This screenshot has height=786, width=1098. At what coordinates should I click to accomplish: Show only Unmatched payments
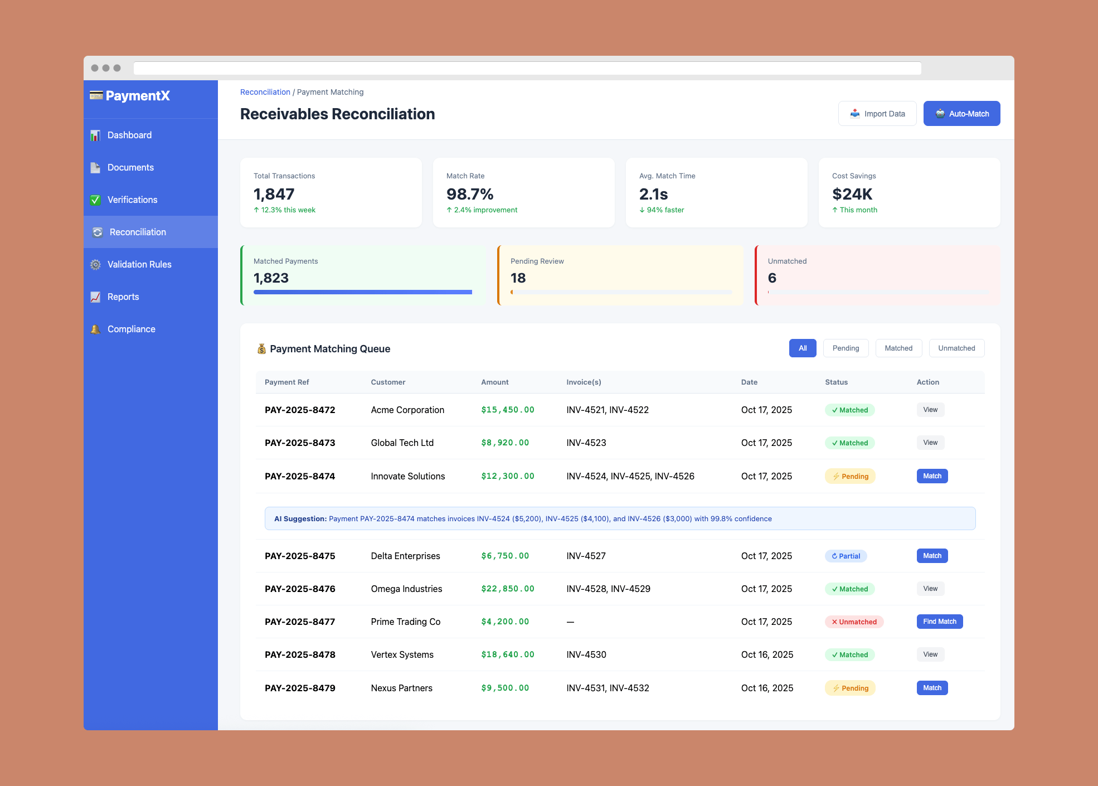956,348
